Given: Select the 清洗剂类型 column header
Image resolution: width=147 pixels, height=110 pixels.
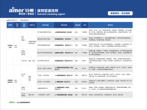Looking at the screenshot, I should 45,25.
